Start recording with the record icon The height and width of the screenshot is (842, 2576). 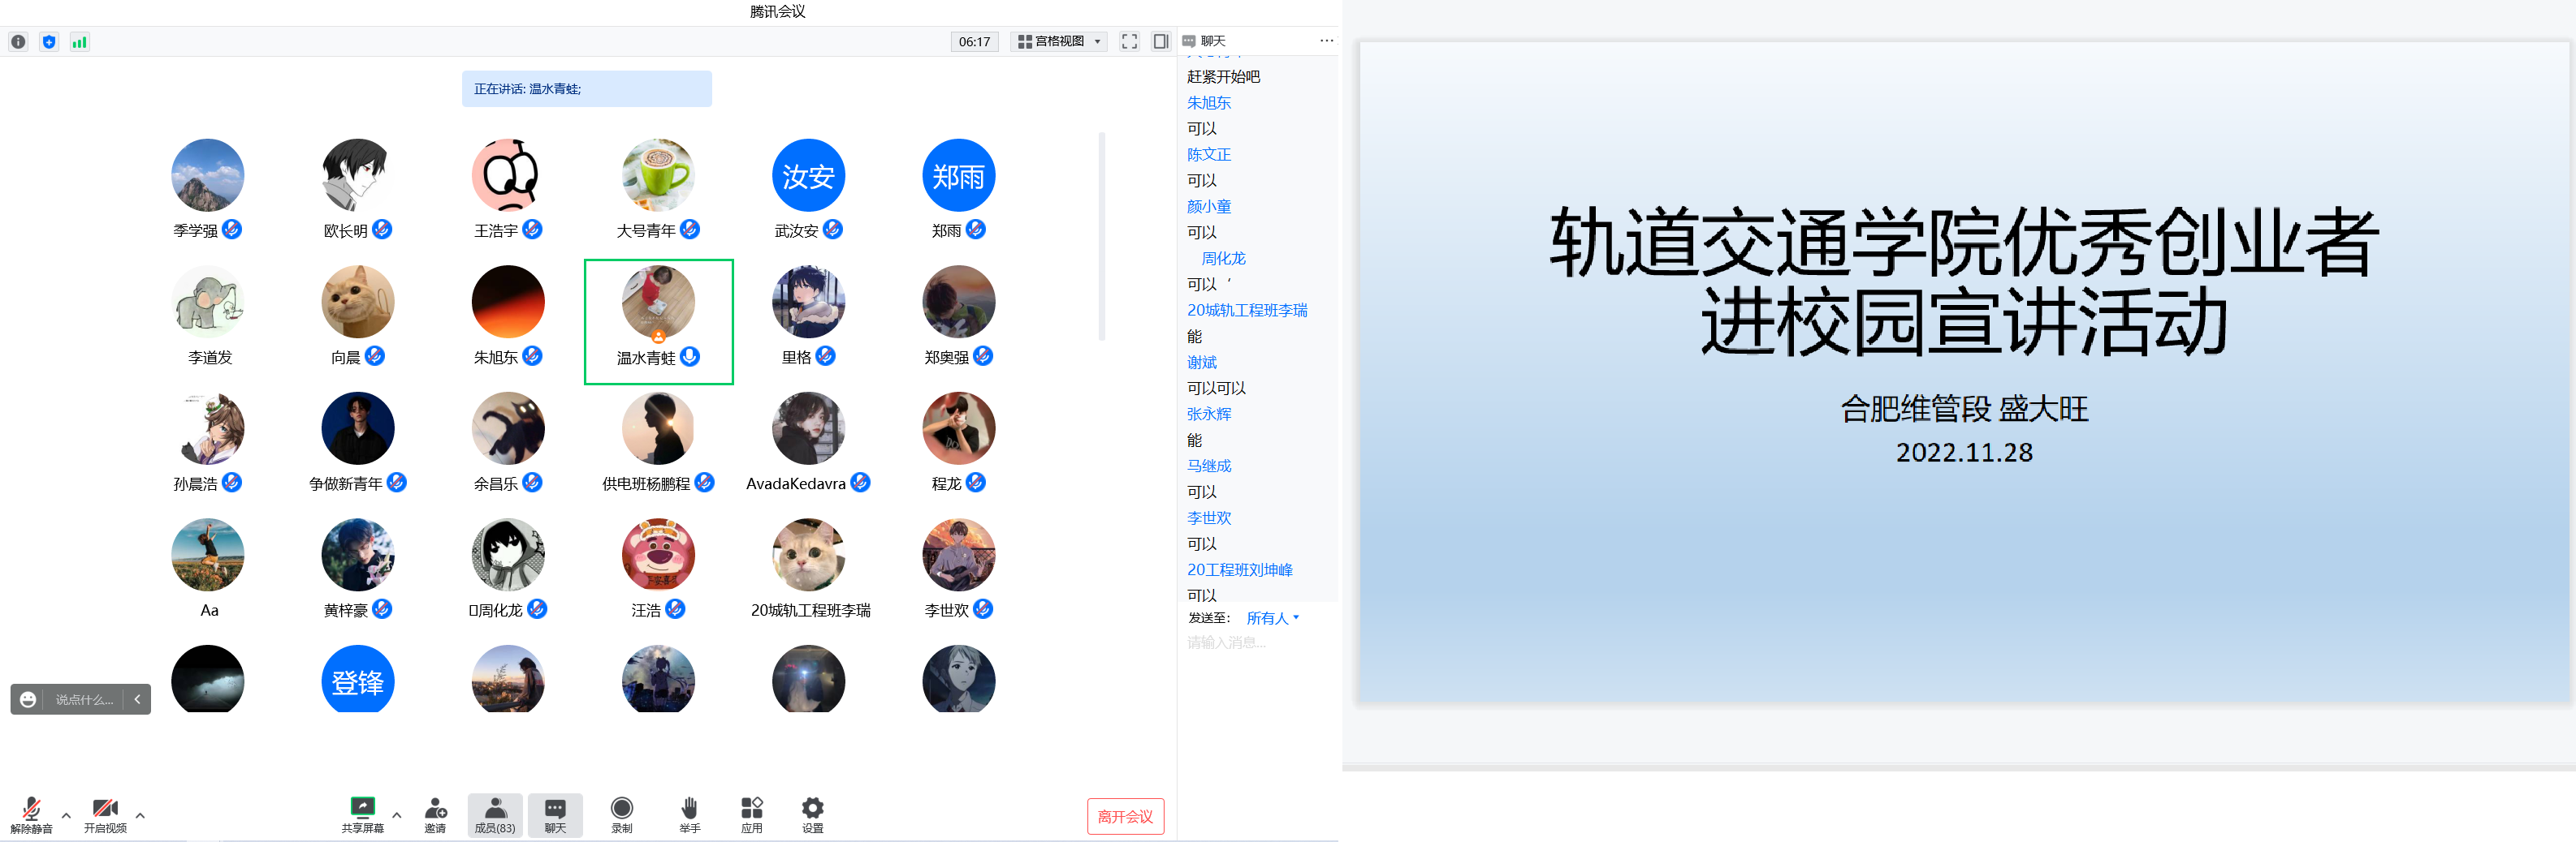coord(621,807)
